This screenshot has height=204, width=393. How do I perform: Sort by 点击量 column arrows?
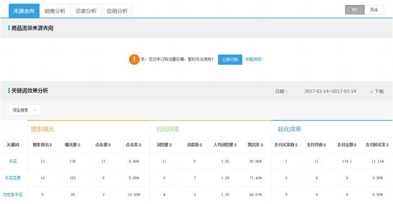tap(109, 145)
